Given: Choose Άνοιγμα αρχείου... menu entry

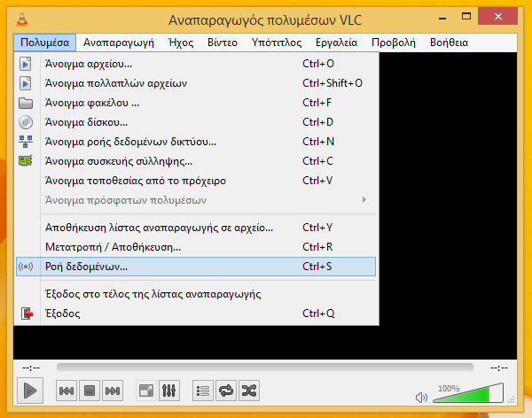Looking at the screenshot, I should (196, 64).
